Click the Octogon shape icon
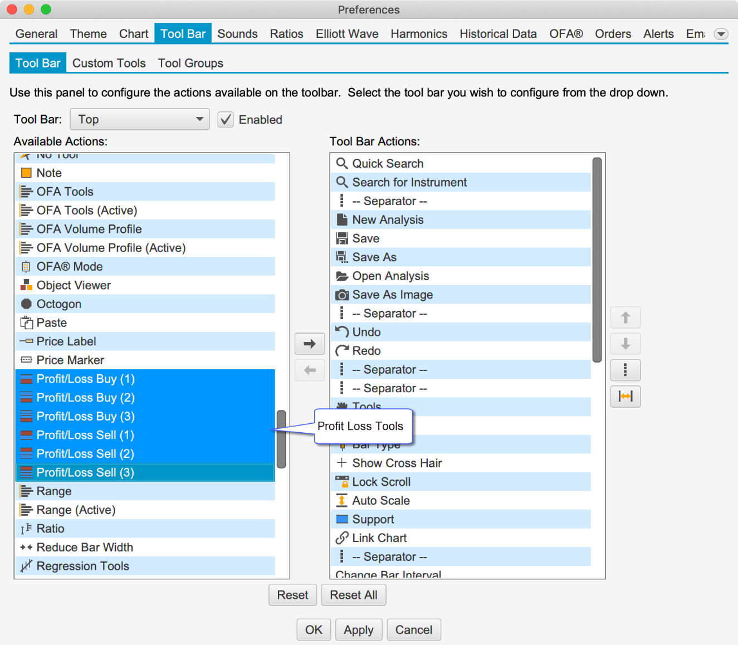 (x=26, y=304)
